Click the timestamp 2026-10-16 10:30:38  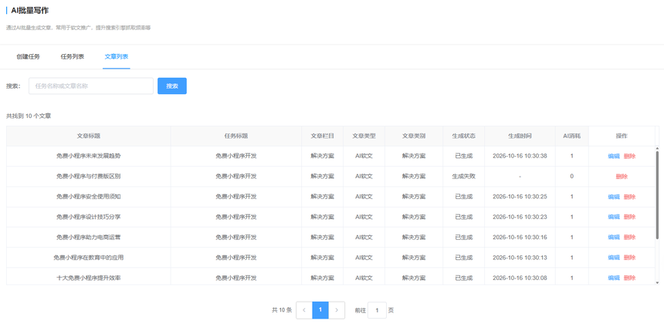520,156
